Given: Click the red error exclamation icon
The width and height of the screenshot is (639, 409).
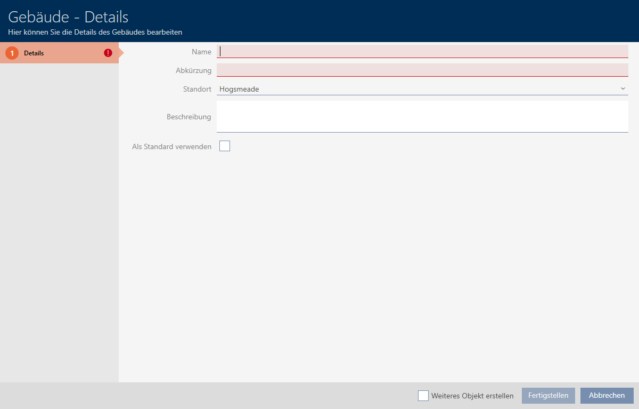Looking at the screenshot, I should pyautogui.click(x=108, y=53).
